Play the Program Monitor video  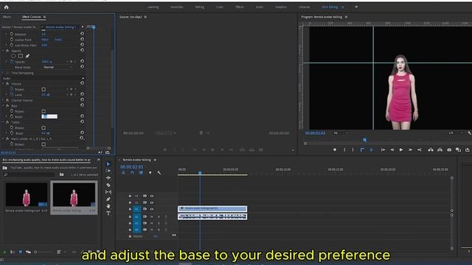point(401,149)
